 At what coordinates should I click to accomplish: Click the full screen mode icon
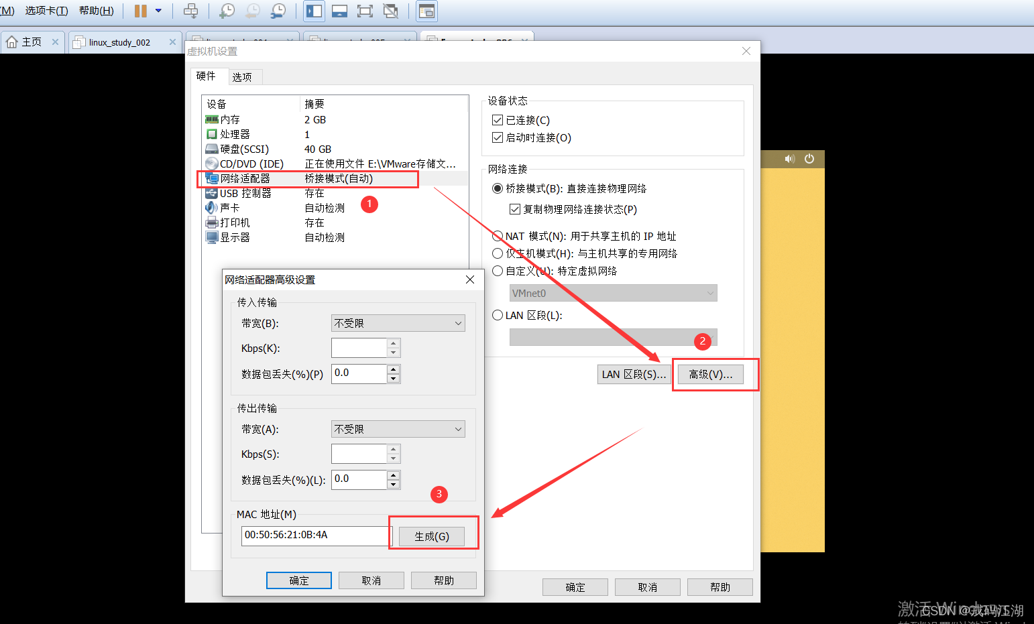pyautogui.click(x=365, y=11)
